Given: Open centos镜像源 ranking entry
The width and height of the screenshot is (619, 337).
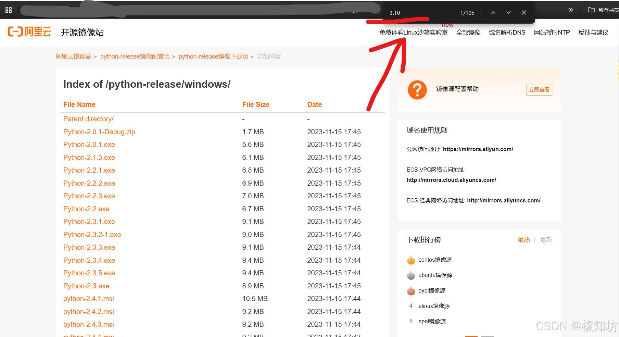Looking at the screenshot, I should point(435,260).
